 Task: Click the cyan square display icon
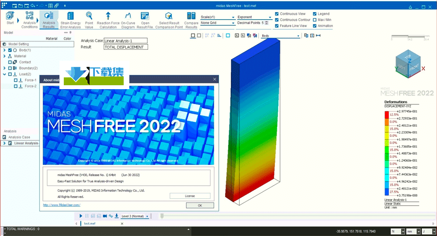pyautogui.click(x=228, y=35)
